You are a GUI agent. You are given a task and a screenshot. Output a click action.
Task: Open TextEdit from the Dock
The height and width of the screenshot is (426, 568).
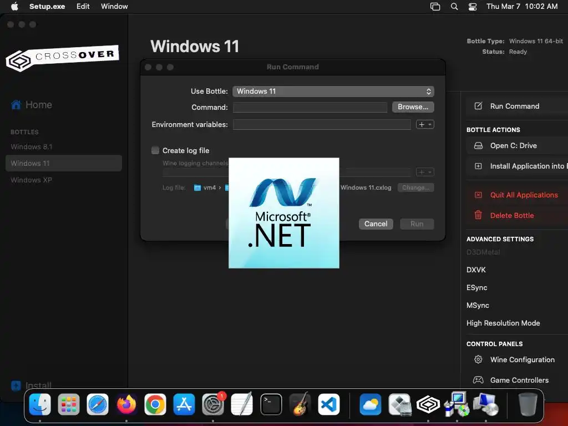coord(242,404)
